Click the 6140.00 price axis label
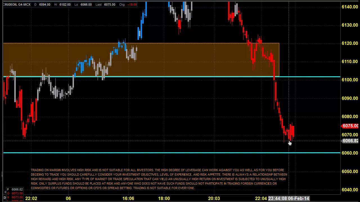 pos(350,7)
